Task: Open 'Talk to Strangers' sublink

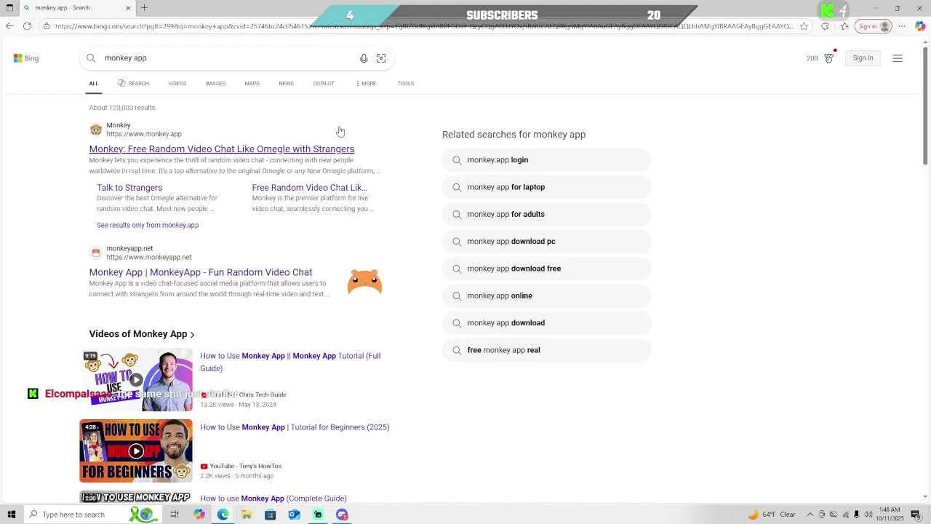Action: coord(129,188)
